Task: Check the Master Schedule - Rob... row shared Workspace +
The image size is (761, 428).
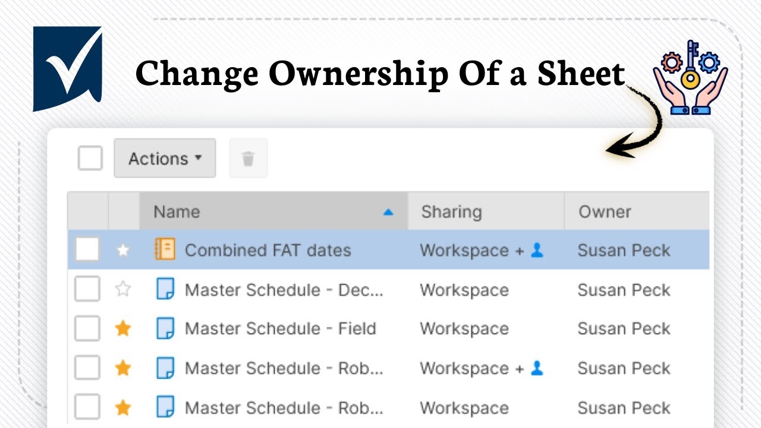Action: [87, 369]
